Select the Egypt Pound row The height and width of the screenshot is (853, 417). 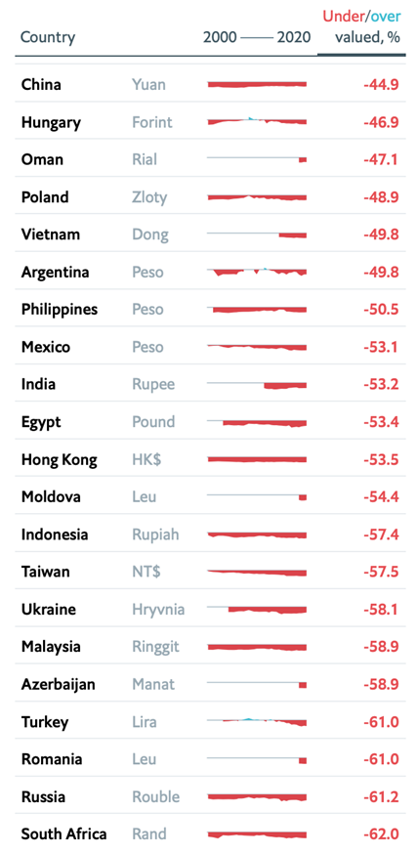tap(210, 422)
